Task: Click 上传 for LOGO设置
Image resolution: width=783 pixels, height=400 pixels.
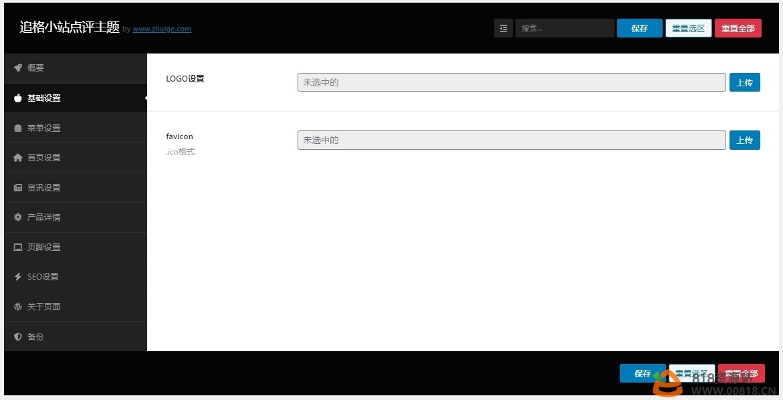Action: (x=744, y=82)
